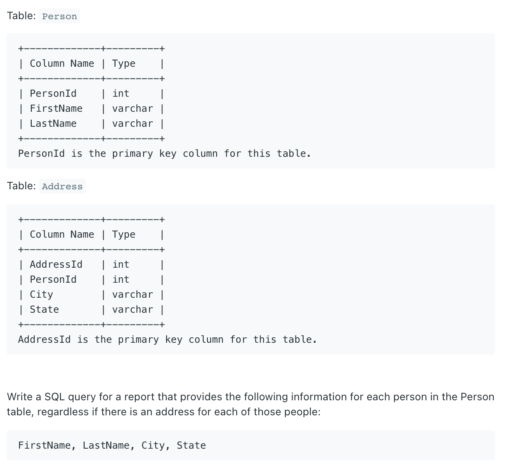Click the 'AddressId is the primary key' sentence

(x=167, y=340)
